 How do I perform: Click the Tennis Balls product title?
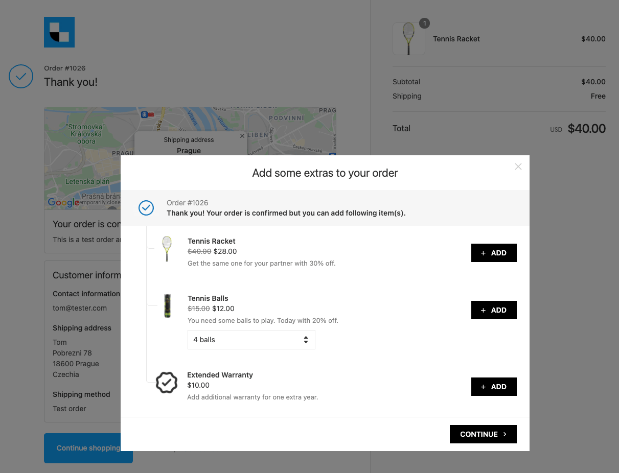point(208,298)
